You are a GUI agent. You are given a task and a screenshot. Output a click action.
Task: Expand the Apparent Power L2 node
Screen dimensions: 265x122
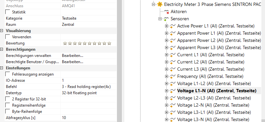[x=166, y=41]
